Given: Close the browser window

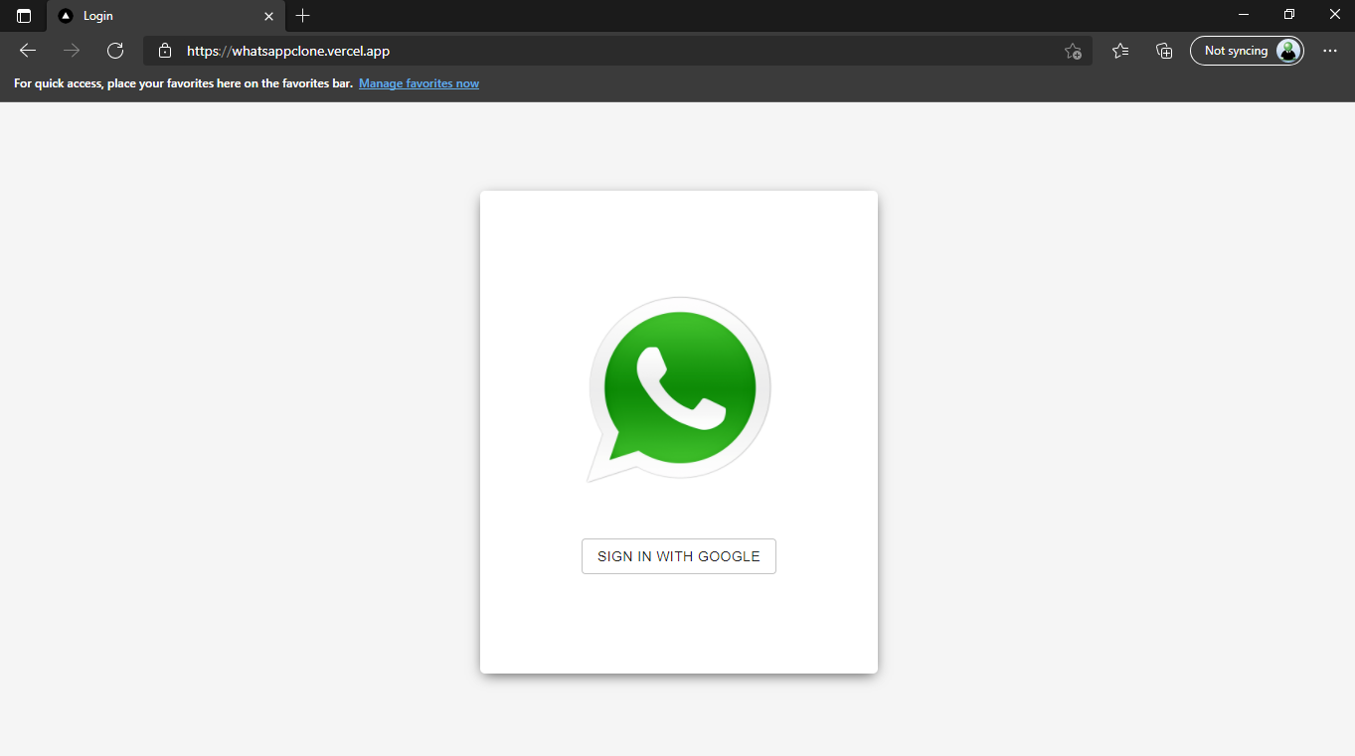Looking at the screenshot, I should (x=1334, y=15).
